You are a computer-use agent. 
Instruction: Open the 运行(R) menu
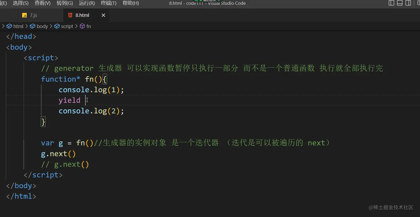(x=87, y=3)
